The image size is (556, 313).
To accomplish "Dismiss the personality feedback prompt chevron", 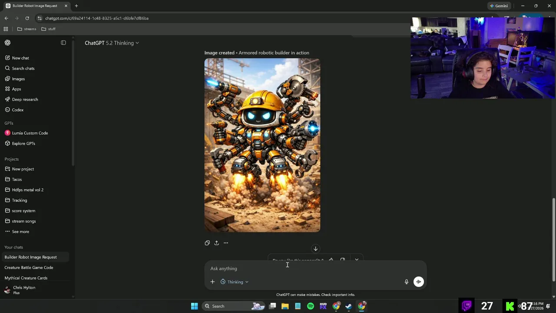I will 357,260.
